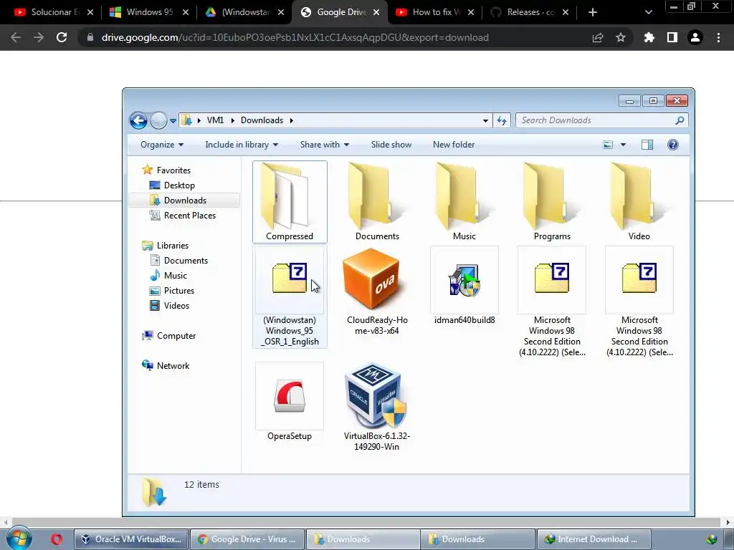Select the (Windowstan) Windows_95 archive file
734x550 pixels.
(290, 297)
